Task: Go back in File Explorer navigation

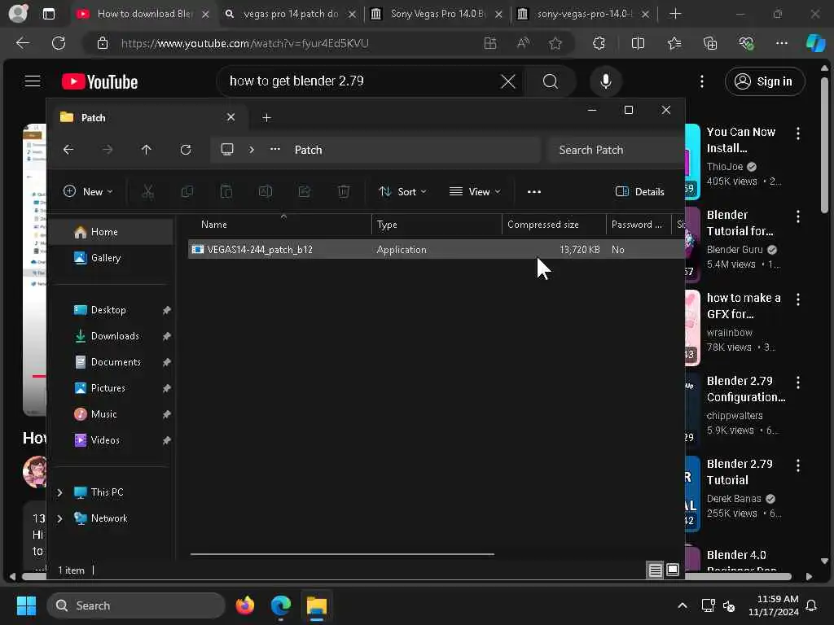Action: [x=68, y=150]
